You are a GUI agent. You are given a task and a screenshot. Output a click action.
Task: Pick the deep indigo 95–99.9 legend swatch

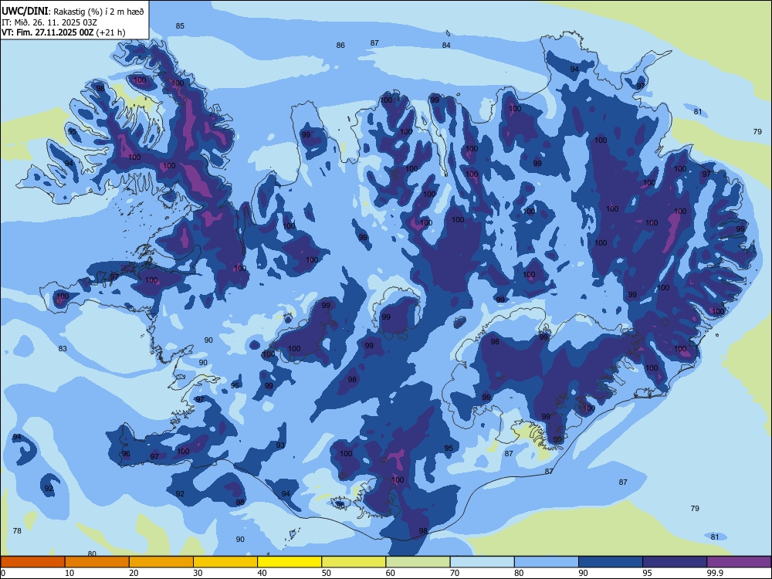675,562
